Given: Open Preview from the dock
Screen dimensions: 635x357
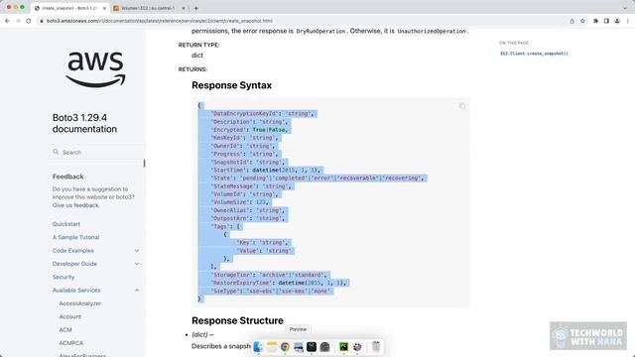Looking at the screenshot, I should pos(299,347).
